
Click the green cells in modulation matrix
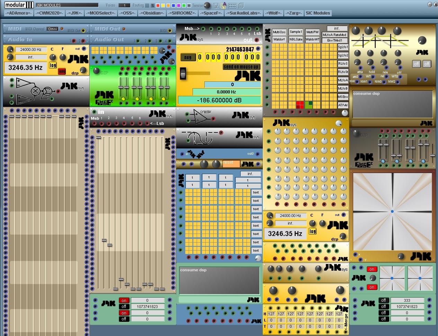tap(308, 105)
